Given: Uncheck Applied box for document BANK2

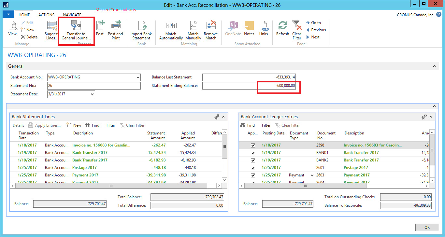Looking at the screenshot, I should click(253, 160).
